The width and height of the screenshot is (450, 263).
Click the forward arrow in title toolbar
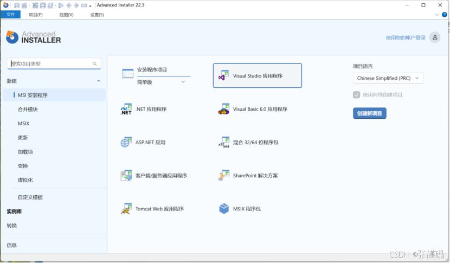(76, 5)
